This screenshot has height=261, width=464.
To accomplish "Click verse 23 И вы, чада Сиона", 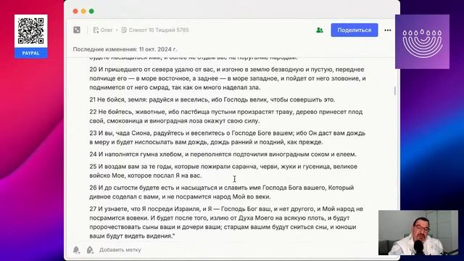I will [227, 138].
